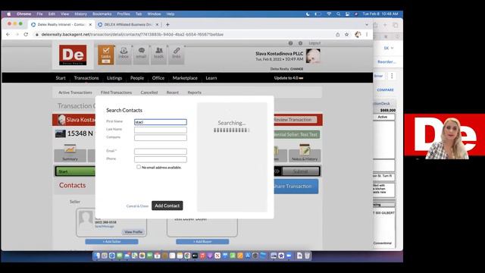Click the Spotlight search icon in menu bar
Screen dimensions: 485x273
click(x=339, y=14)
